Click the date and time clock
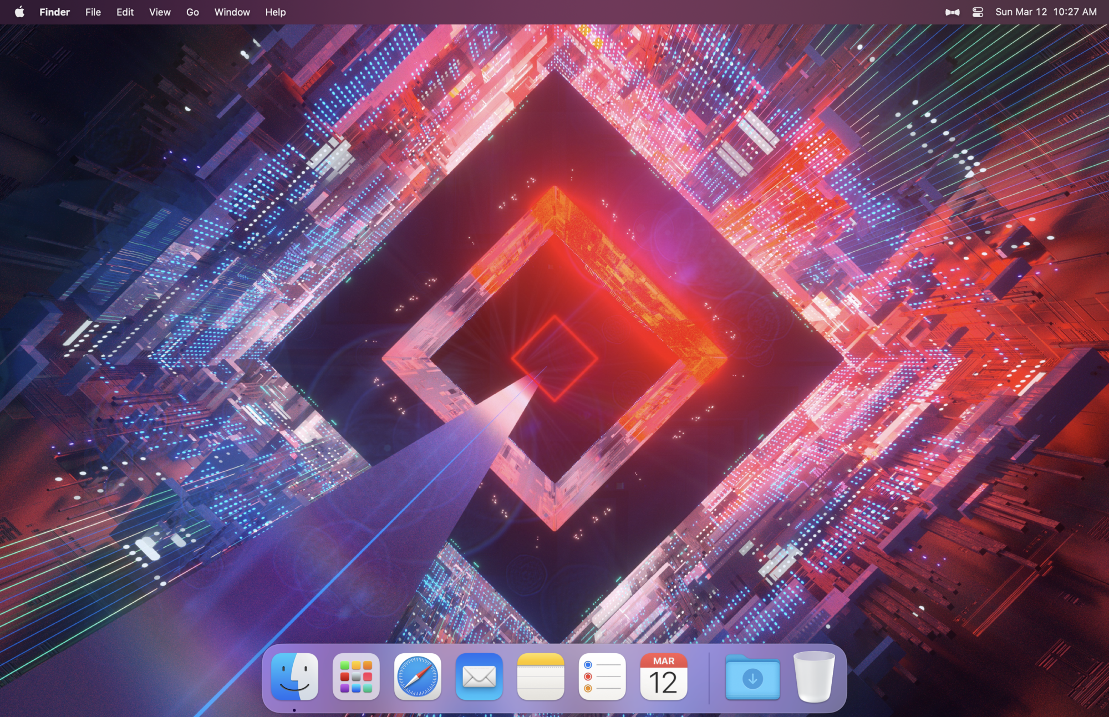 (1046, 12)
